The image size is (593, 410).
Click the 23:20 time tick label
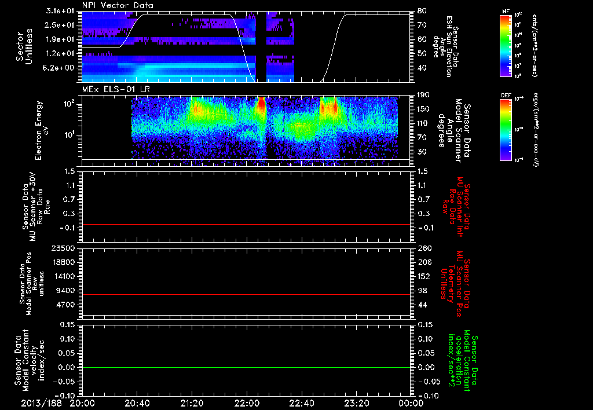[357, 403]
